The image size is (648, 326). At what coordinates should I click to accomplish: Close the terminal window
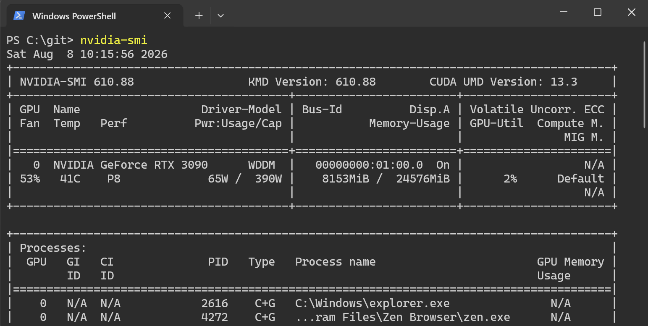coord(631,12)
